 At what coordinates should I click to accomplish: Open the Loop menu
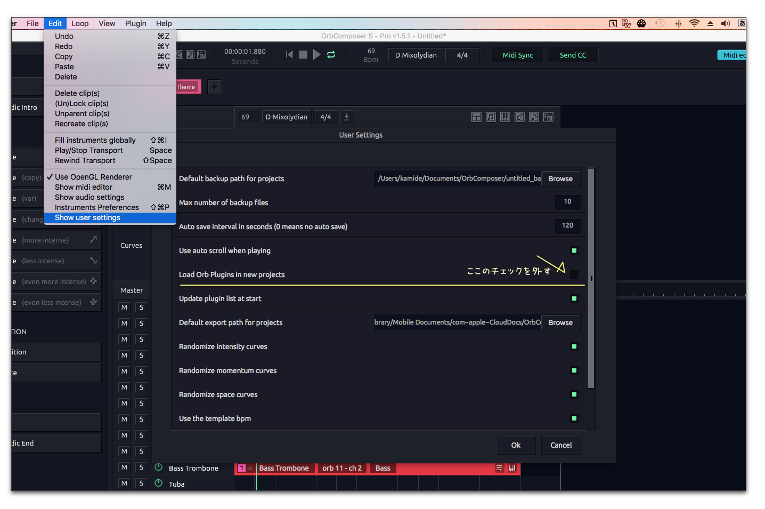point(80,23)
